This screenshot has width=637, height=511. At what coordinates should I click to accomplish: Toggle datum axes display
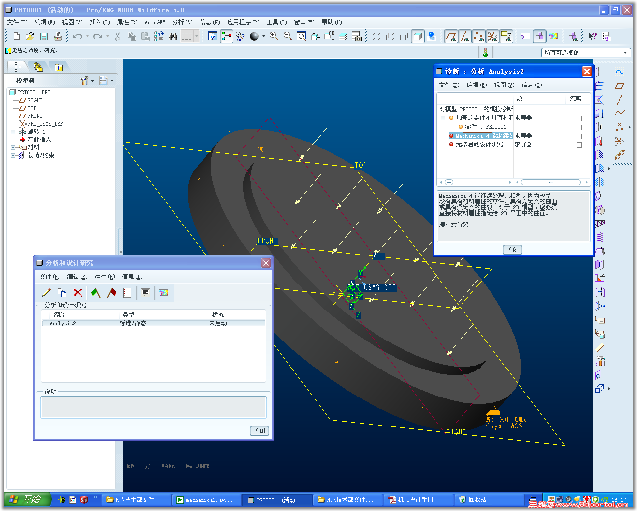(x=465, y=36)
